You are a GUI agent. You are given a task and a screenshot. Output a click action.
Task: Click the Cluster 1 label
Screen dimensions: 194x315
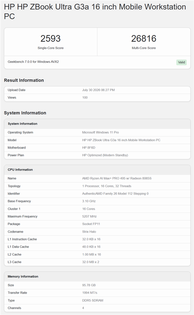tap(14, 209)
